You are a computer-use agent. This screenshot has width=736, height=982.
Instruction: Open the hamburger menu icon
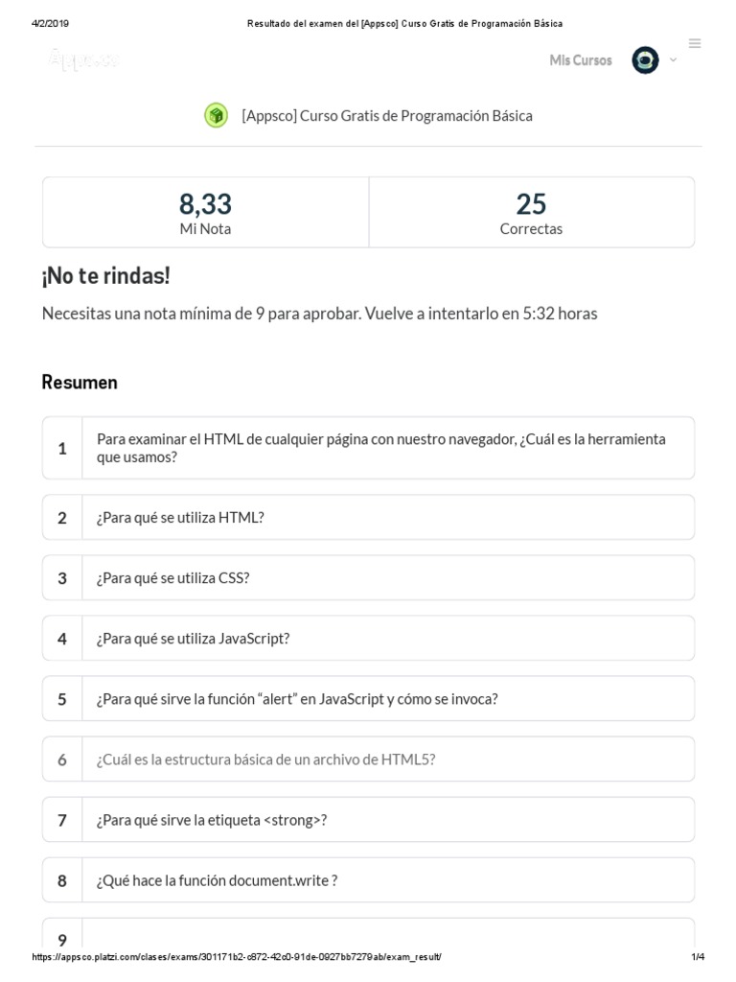coord(695,43)
